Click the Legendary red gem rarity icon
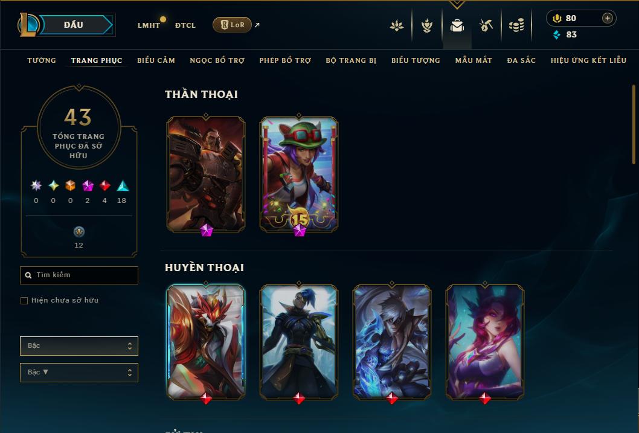 pyautogui.click(x=104, y=186)
